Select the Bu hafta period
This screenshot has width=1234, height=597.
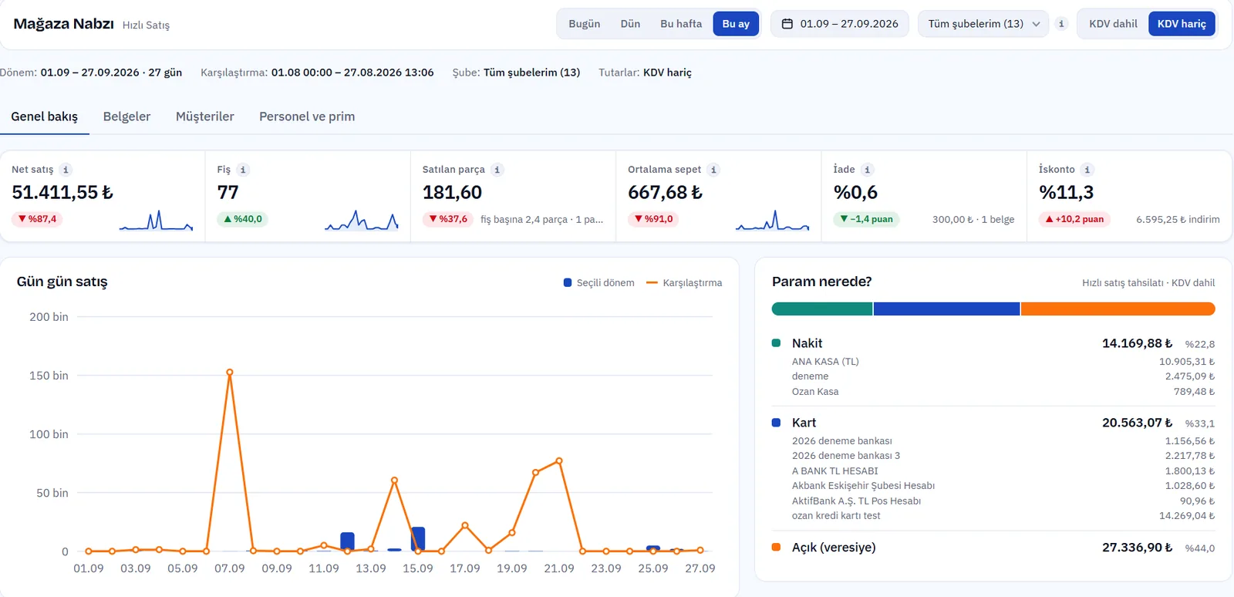tap(681, 24)
